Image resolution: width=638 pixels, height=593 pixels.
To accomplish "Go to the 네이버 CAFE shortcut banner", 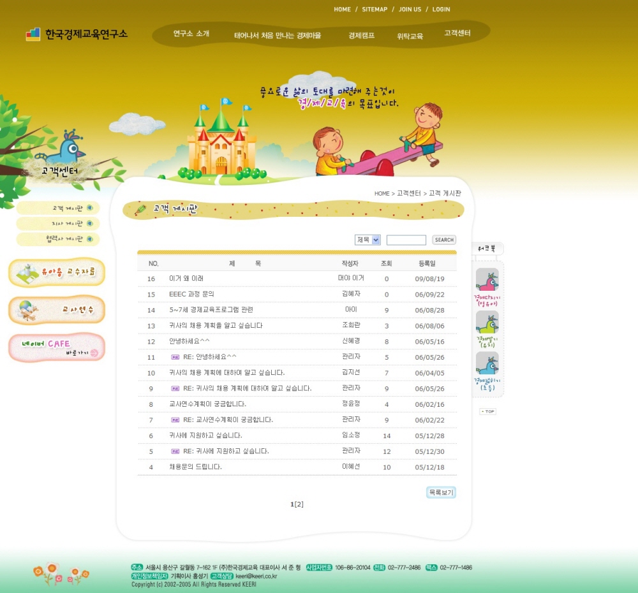I will [x=57, y=348].
